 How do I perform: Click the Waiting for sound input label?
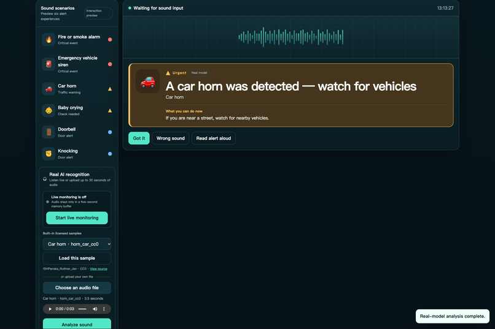pos(158,8)
